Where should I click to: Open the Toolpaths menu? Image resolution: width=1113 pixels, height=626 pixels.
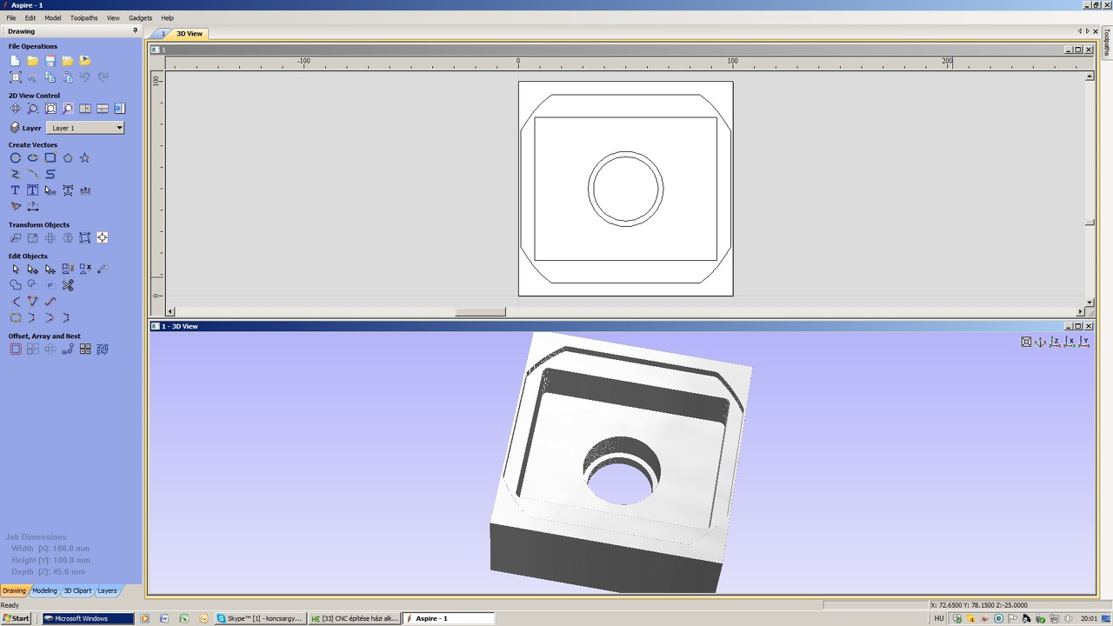click(84, 17)
